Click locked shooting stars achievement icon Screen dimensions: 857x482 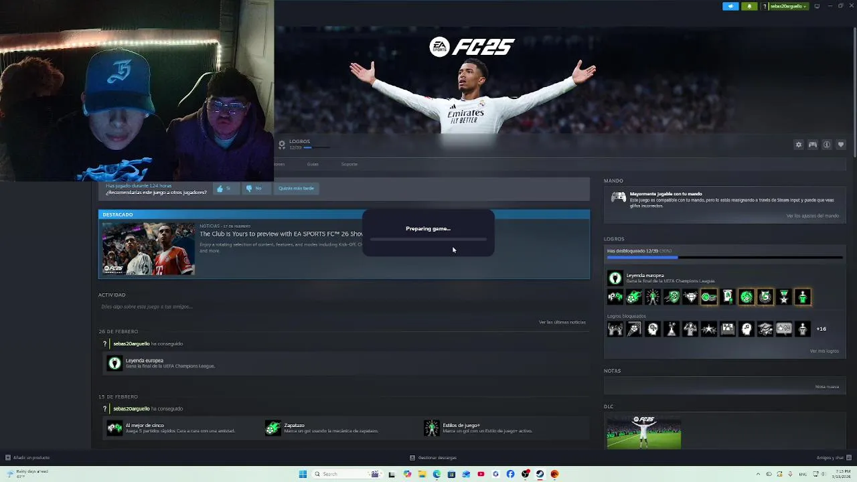tap(708, 329)
